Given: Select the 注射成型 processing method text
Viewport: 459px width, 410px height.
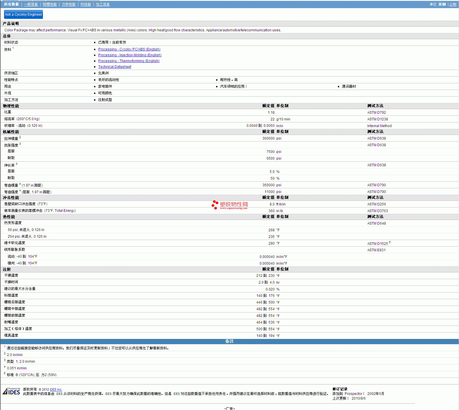Looking at the screenshot, I should 105,100.
